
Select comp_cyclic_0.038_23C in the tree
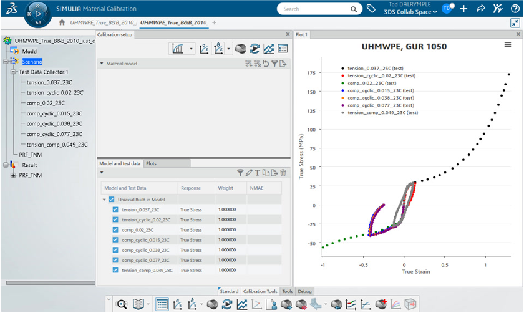[x=54, y=123]
